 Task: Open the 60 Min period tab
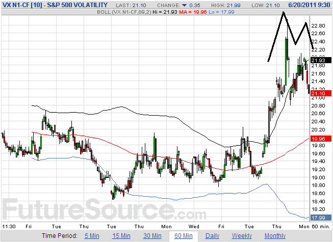(184, 236)
